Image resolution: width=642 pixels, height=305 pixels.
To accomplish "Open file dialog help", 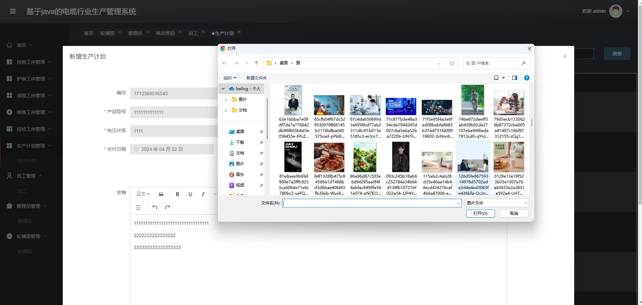I will click(x=527, y=78).
